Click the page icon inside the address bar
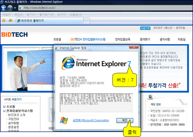This screenshot has width=193, height=137. pyautogui.click(x=21, y=8)
